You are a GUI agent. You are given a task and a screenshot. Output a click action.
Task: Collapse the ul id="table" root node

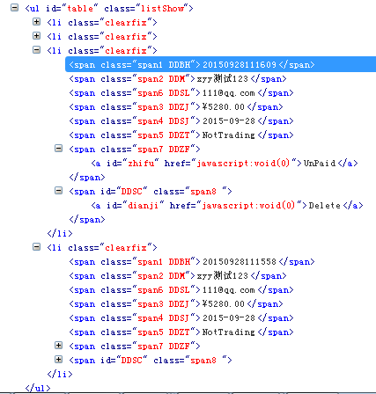coord(14,8)
